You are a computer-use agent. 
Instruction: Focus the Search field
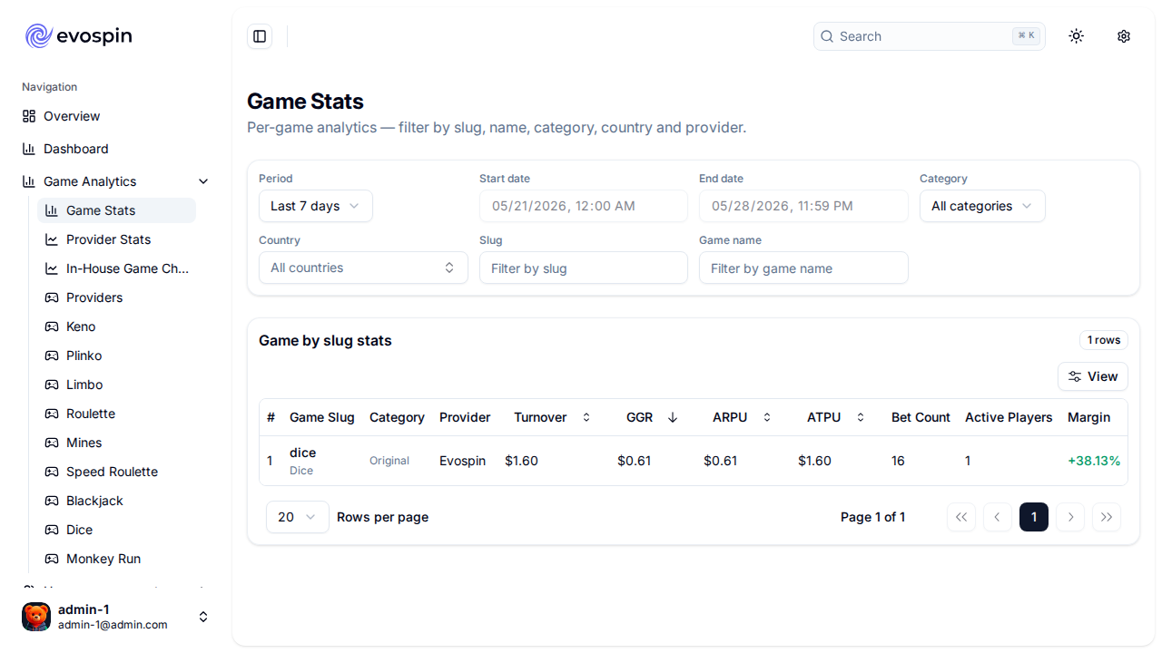[930, 36]
